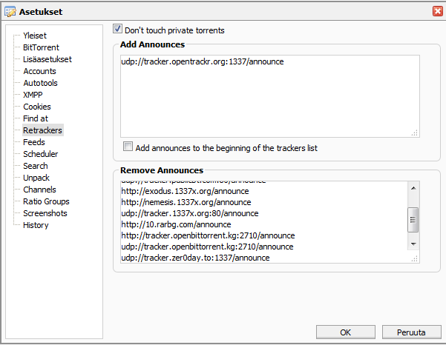Open Feeds settings

coord(34,142)
